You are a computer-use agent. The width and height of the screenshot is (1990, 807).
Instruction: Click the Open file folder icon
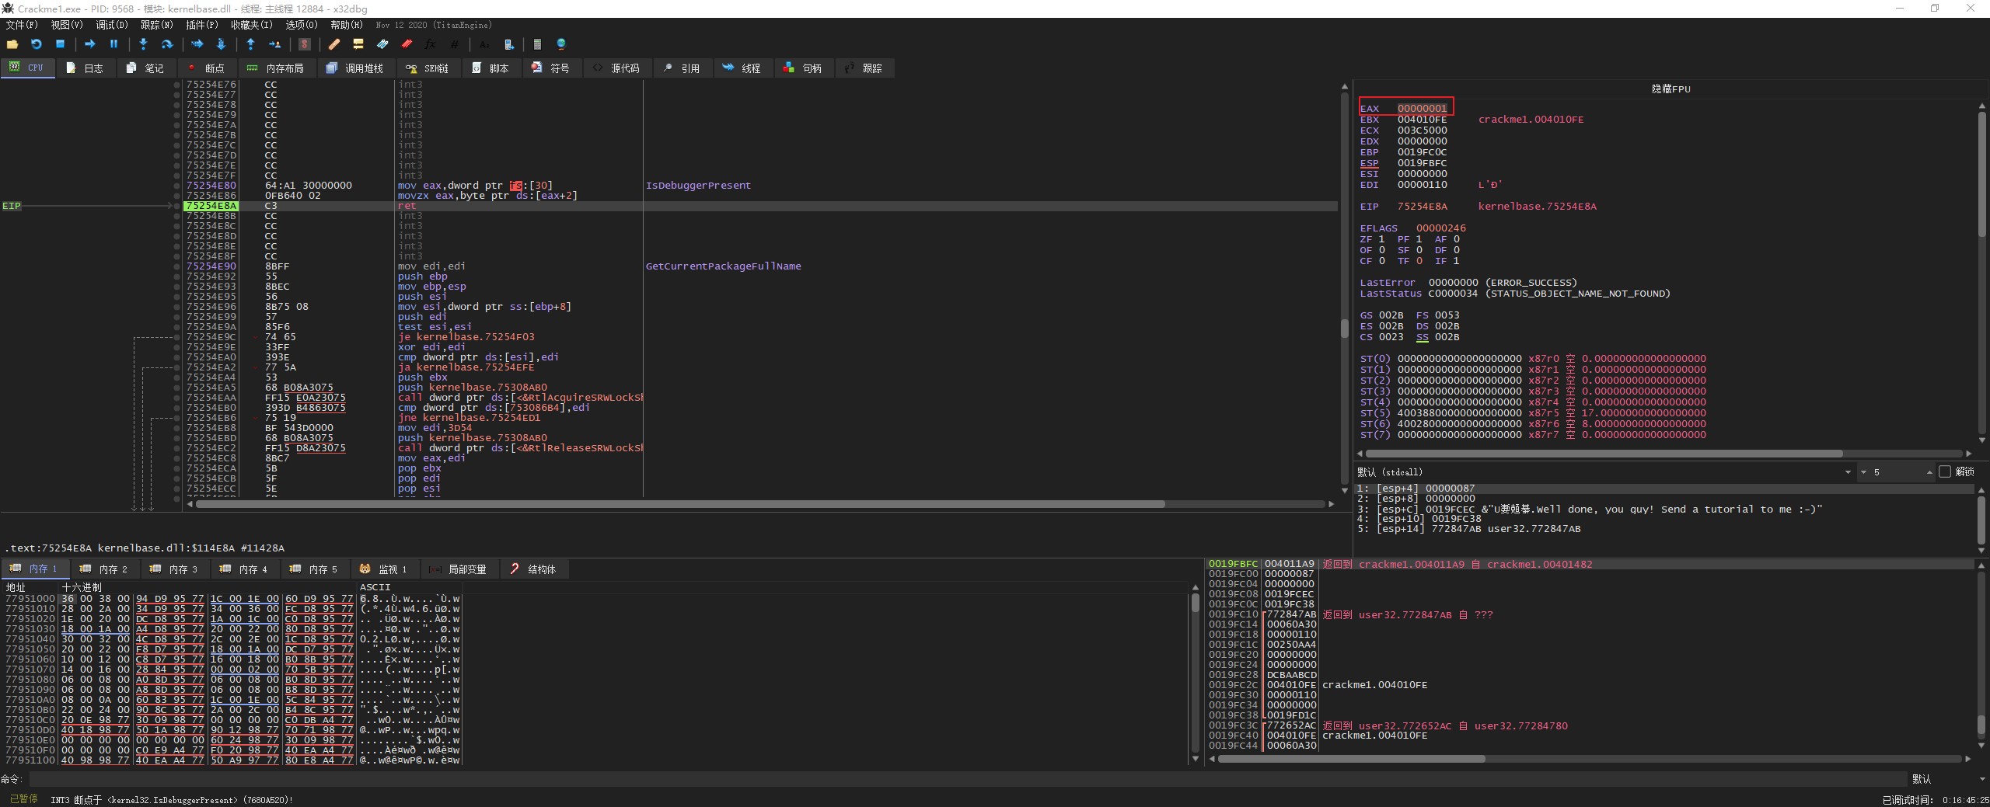coord(12,44)
